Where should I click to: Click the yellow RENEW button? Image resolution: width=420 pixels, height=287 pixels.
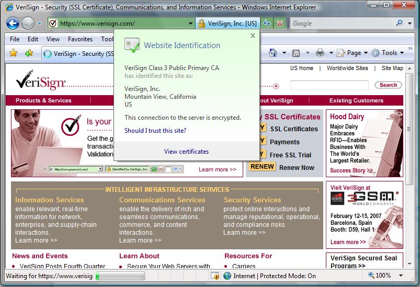point(262,167)
